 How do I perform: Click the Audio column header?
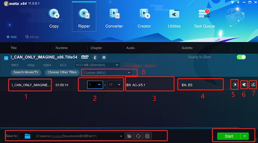(x=130, y=48)
